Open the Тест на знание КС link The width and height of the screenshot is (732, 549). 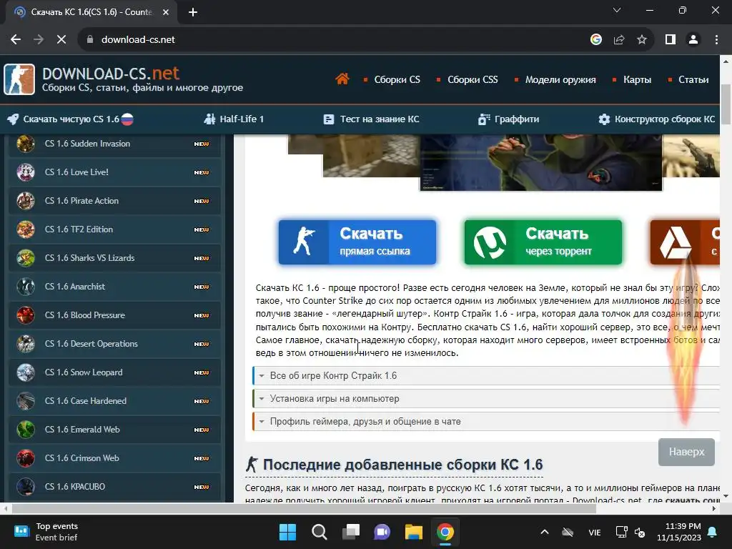[379, 119]
